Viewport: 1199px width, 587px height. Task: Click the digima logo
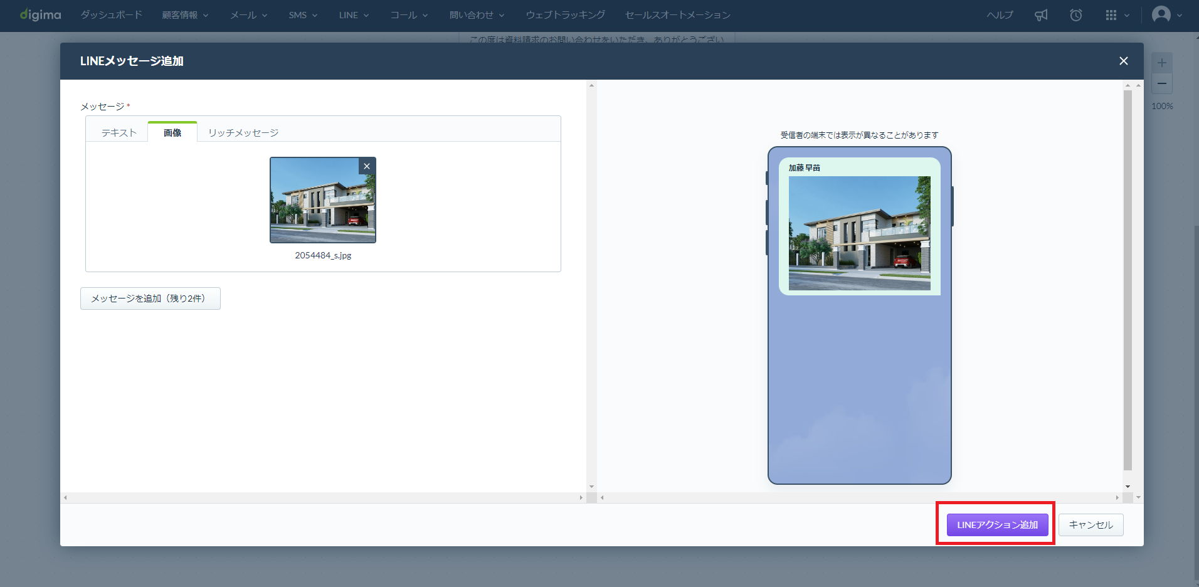pyautogui.click(x=40, y=14)
